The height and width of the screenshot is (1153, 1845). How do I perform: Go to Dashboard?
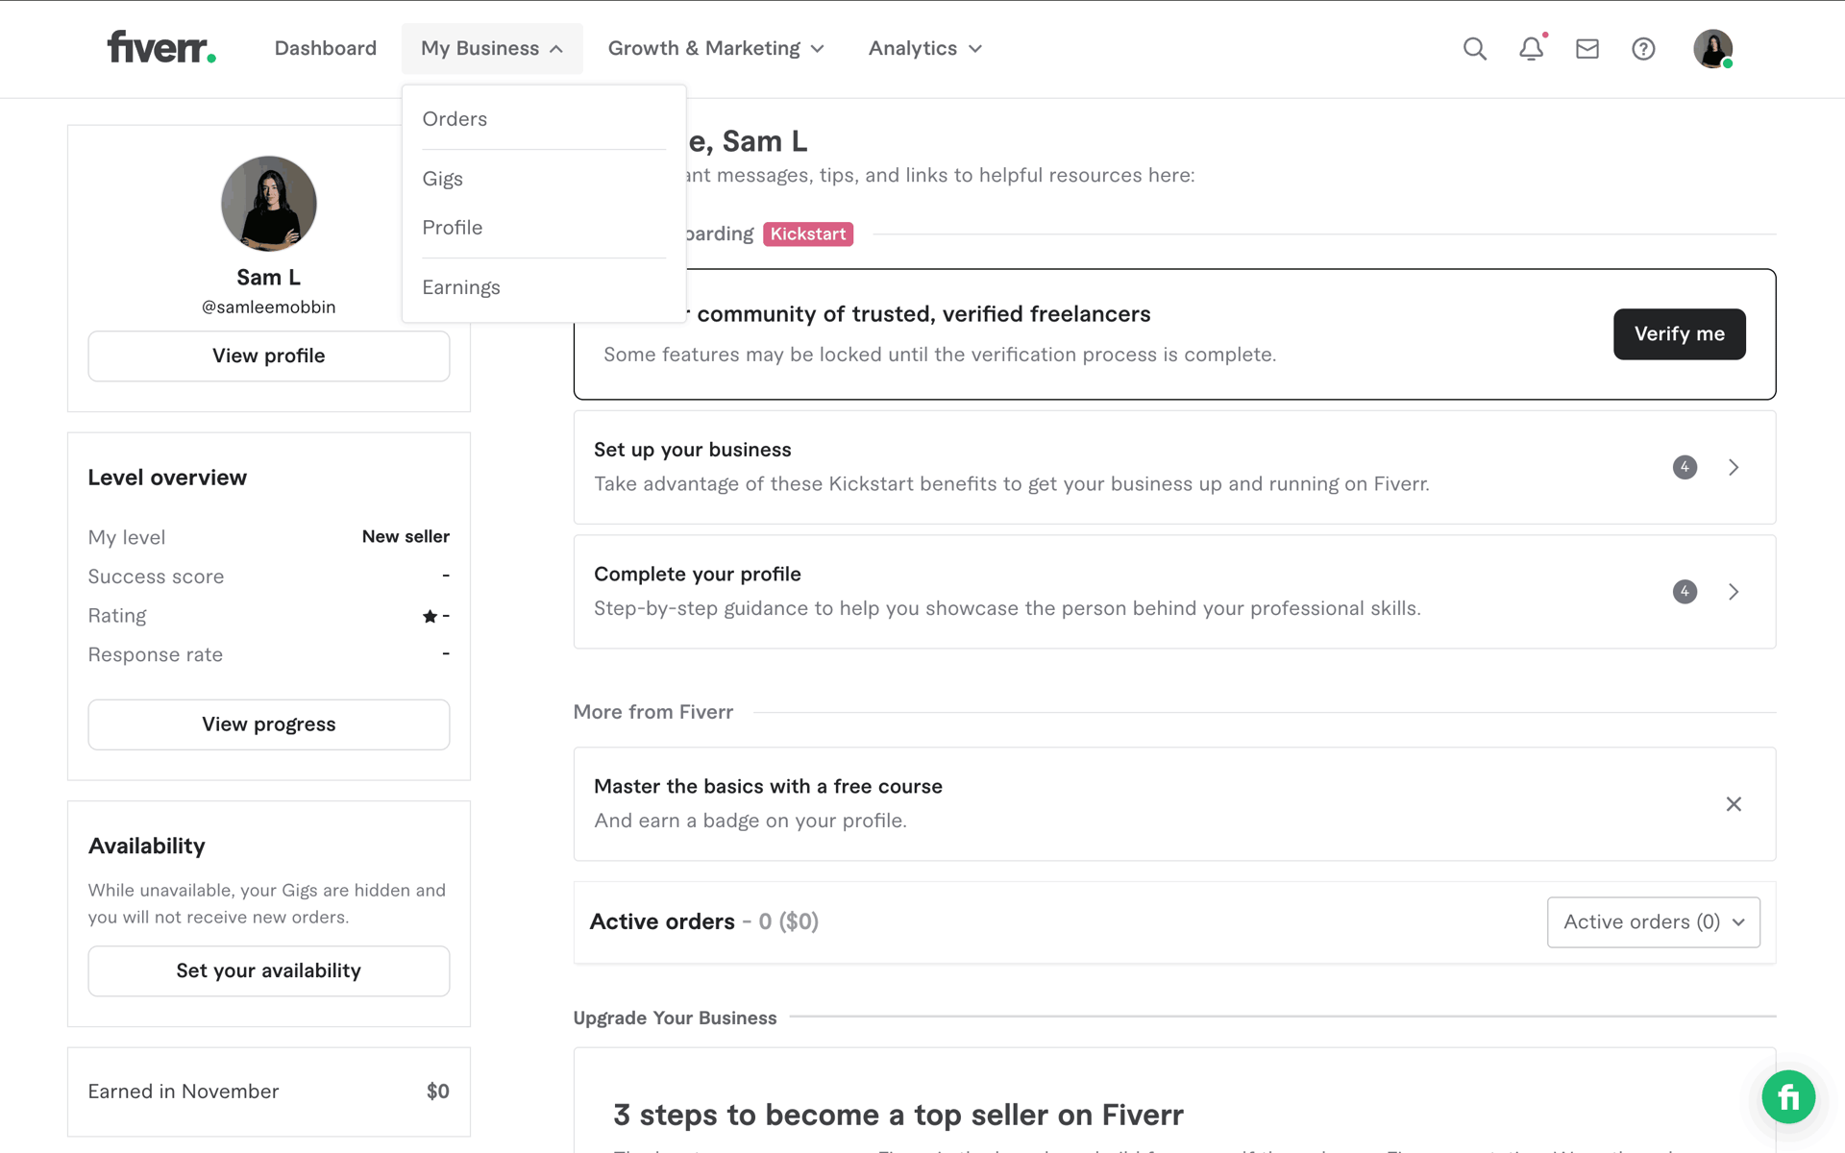click(325, 49)
